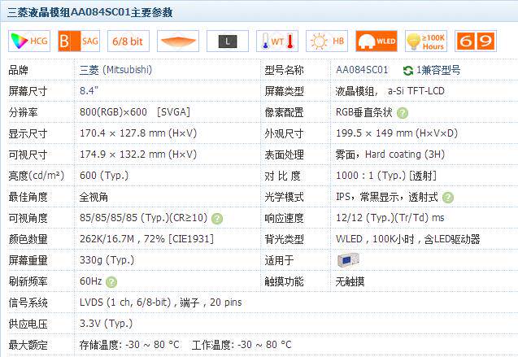Click the 品牌 row label
This screenshot has height=357, width=518.
pyautogui.click(x=18, y=70)
